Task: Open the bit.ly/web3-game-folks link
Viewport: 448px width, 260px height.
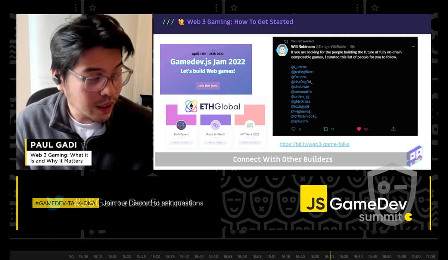Action: coord(314,144)
